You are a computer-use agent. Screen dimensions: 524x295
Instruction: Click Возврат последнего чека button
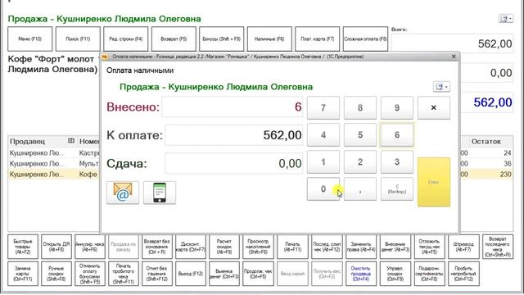pos(498,247)
